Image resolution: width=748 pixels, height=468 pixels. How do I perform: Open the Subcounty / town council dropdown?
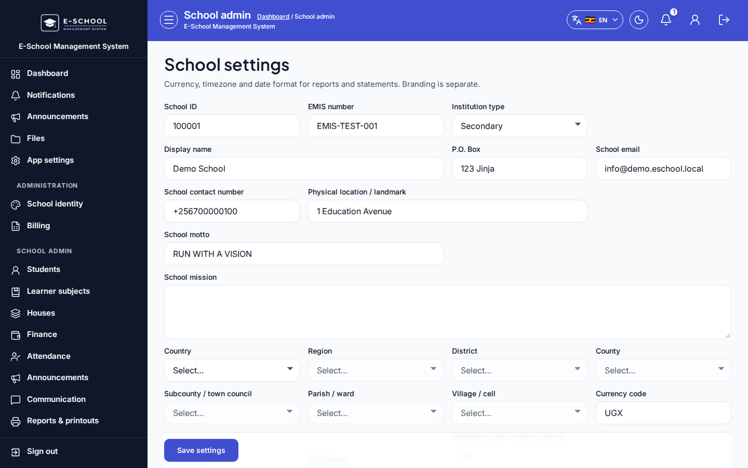coord(232,413)
